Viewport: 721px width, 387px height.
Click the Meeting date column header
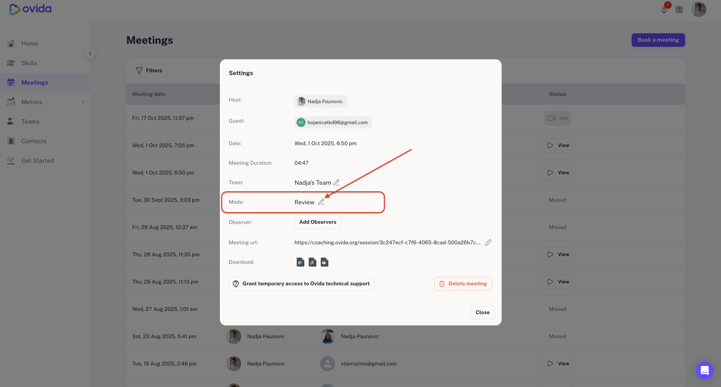(x=149, y=94)
